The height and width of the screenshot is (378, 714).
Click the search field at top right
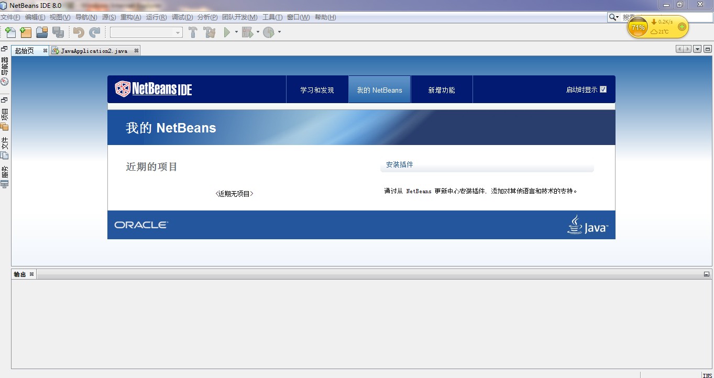(x=665, y=17)
